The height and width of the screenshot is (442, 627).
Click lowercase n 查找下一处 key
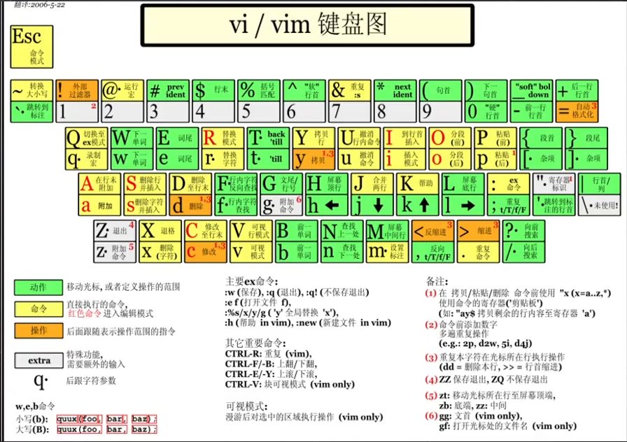(342, 252)
